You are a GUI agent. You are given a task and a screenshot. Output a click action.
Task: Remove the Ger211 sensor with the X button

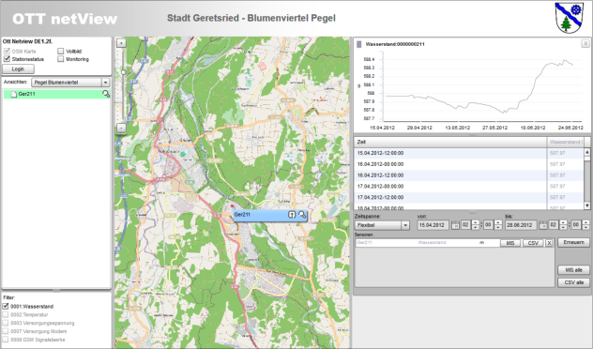[x=549, y=243]
